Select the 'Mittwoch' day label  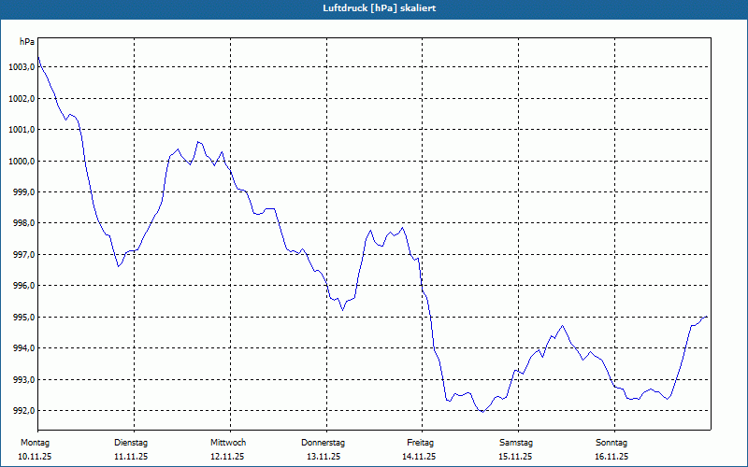228,442
